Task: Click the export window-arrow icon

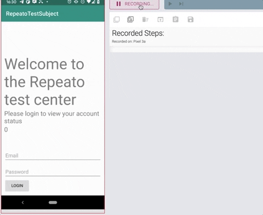Action: [x=161, y=20]
